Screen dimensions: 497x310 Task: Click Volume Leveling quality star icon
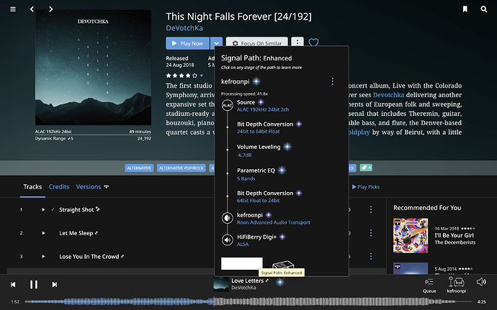[x=287, y=147]
